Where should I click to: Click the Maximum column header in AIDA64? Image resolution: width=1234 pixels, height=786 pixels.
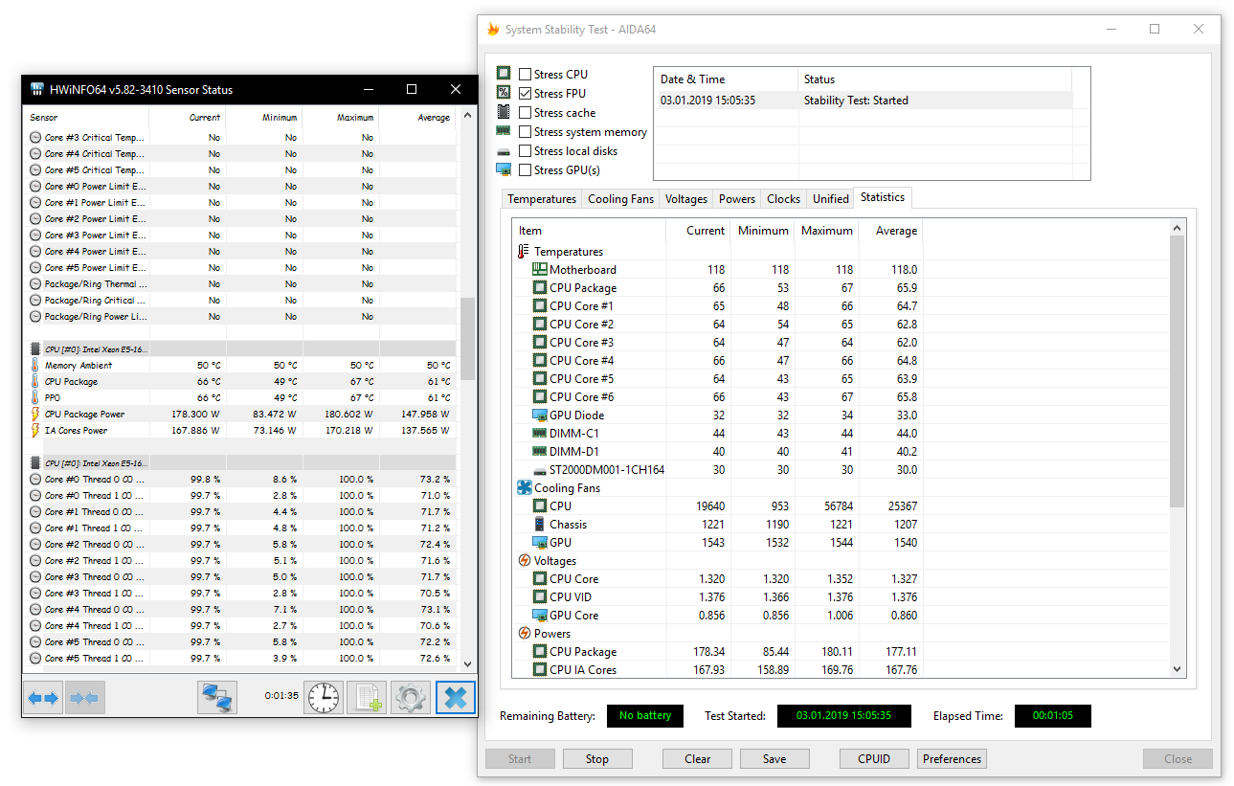click(x=826, y=231)
